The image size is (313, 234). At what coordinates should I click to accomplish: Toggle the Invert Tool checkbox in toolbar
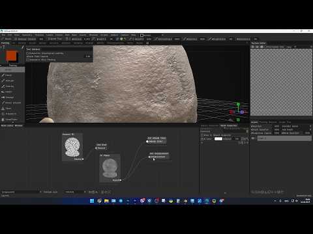[49, 39]
